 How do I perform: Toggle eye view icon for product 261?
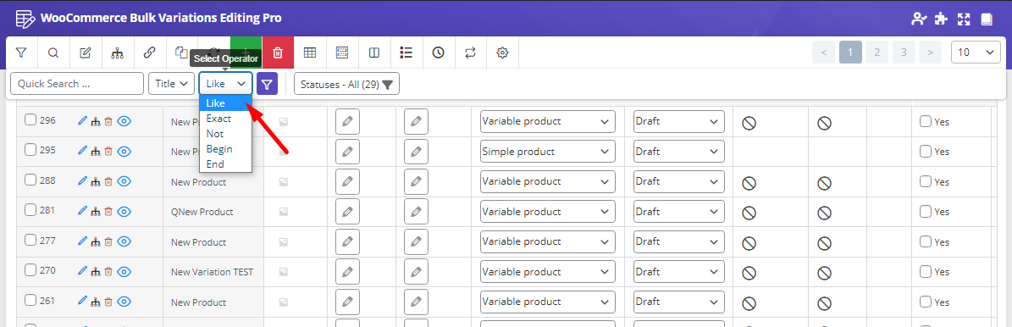[124, 301]
